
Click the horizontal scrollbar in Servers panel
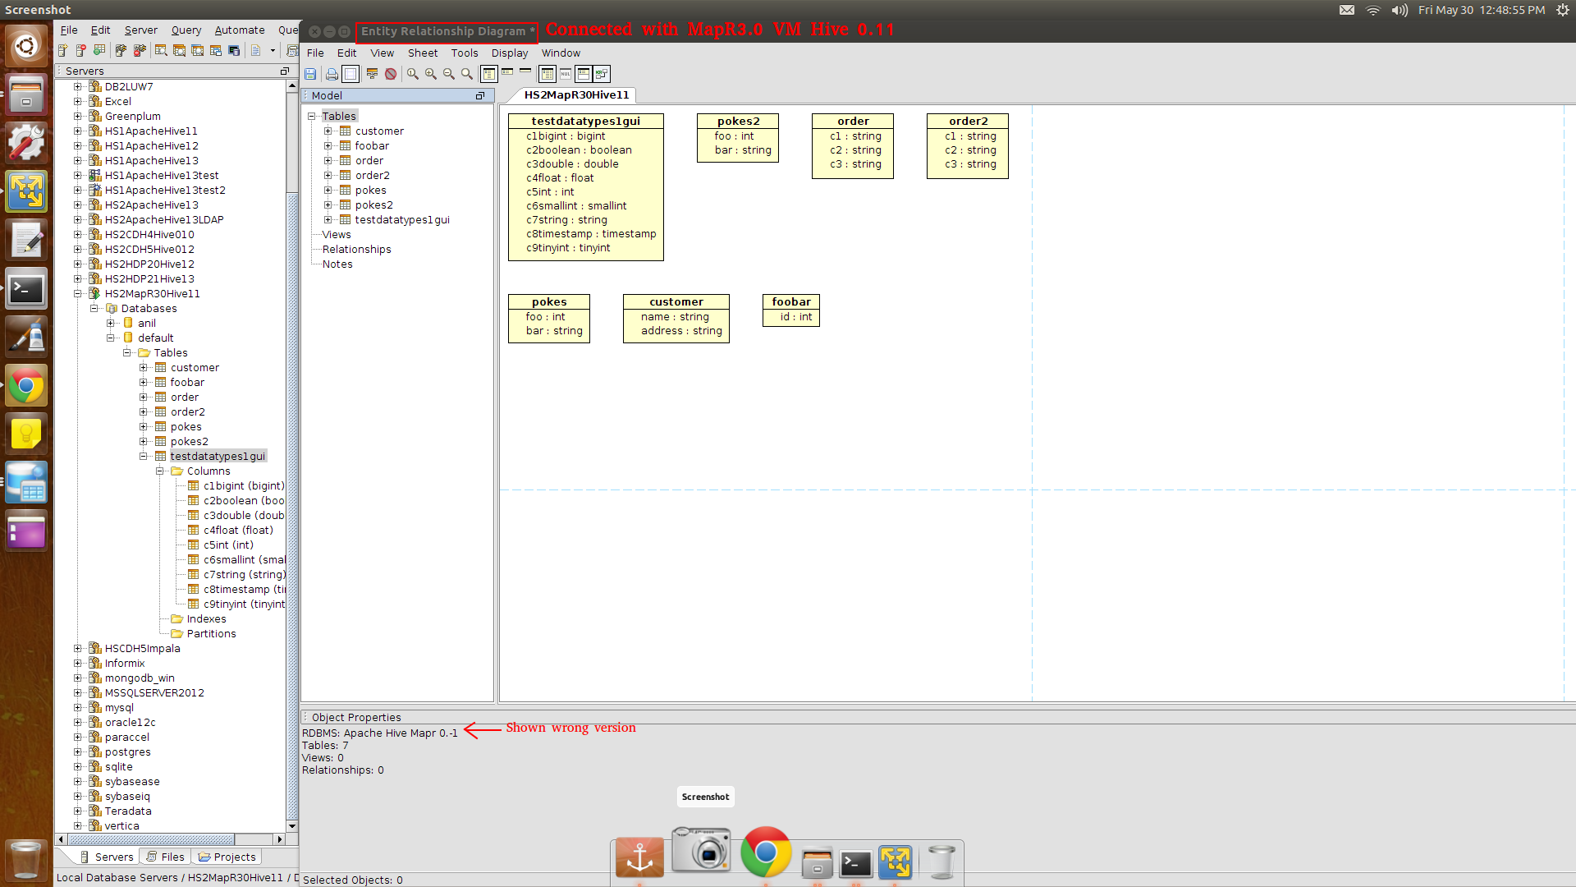coord(152,839)
